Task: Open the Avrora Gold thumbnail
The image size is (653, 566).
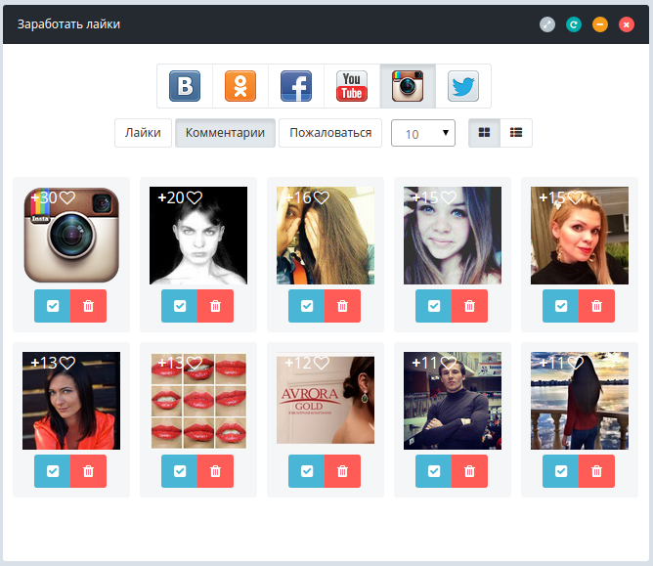Action: tap(326, 399)
